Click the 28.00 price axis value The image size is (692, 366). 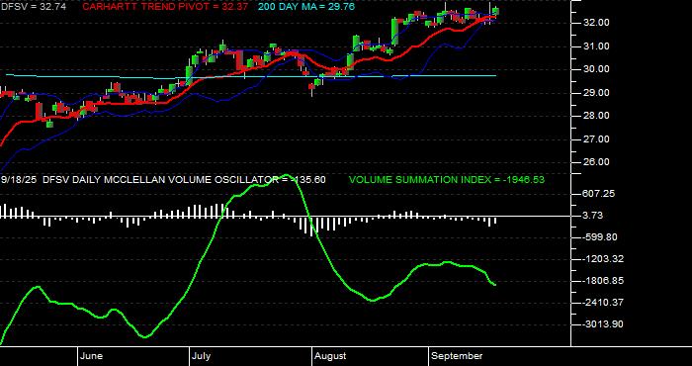click(597, 116)
